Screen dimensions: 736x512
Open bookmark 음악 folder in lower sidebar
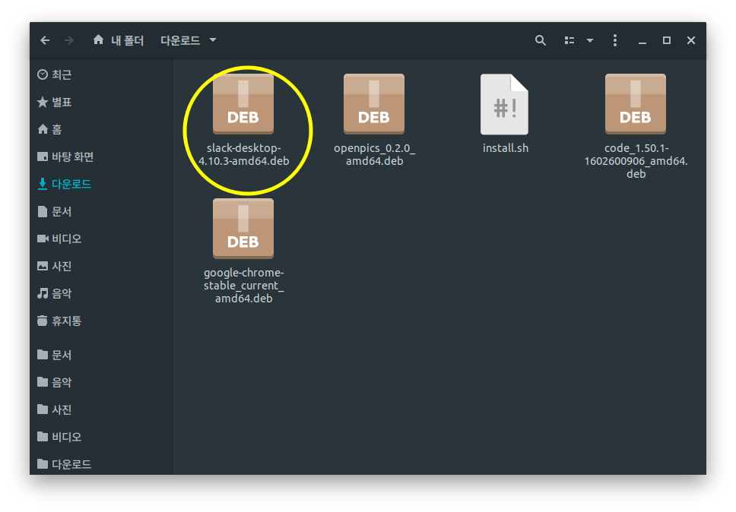(62, 382)
